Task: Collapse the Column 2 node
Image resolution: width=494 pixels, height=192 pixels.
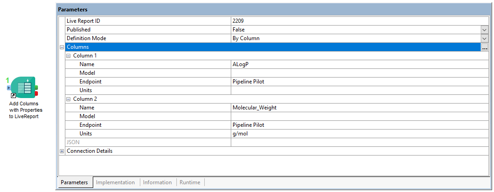Action: [x=69, y=99]
